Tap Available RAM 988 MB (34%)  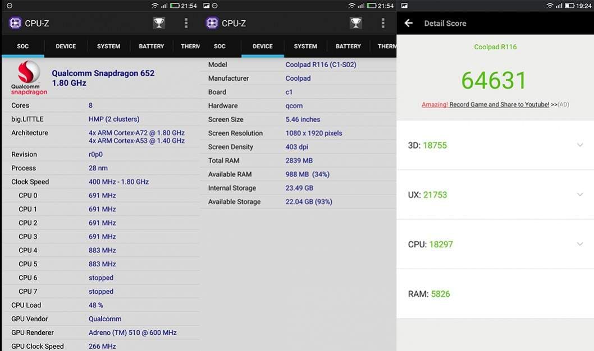[307, 174]
